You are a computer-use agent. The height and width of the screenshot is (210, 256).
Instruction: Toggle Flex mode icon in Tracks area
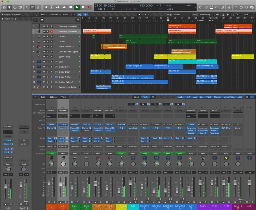click(80, 14)
